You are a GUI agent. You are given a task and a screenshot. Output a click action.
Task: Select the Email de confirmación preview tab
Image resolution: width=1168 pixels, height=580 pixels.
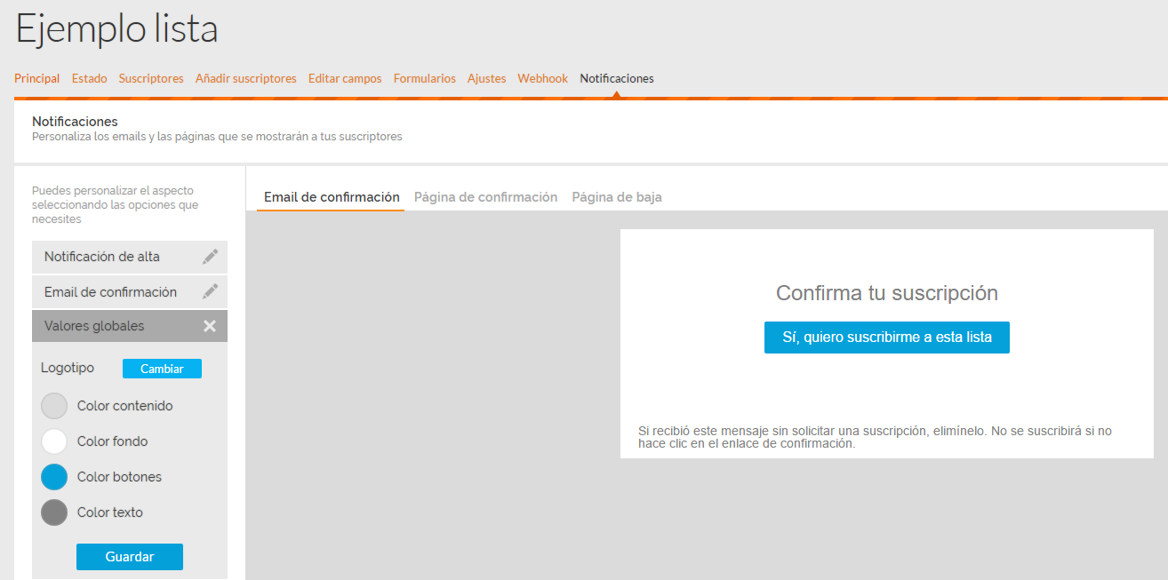pyautogui.click(x=332, y=197)
